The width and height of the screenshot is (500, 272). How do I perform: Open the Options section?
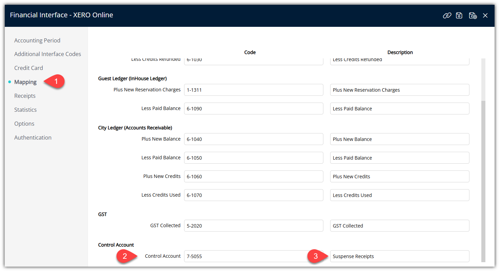tap(24, 124)
